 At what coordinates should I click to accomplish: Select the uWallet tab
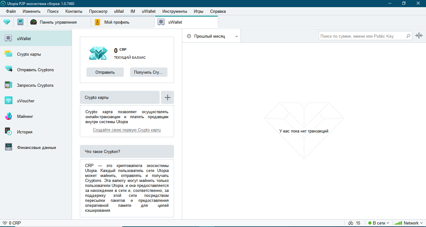tap(186, 22)
